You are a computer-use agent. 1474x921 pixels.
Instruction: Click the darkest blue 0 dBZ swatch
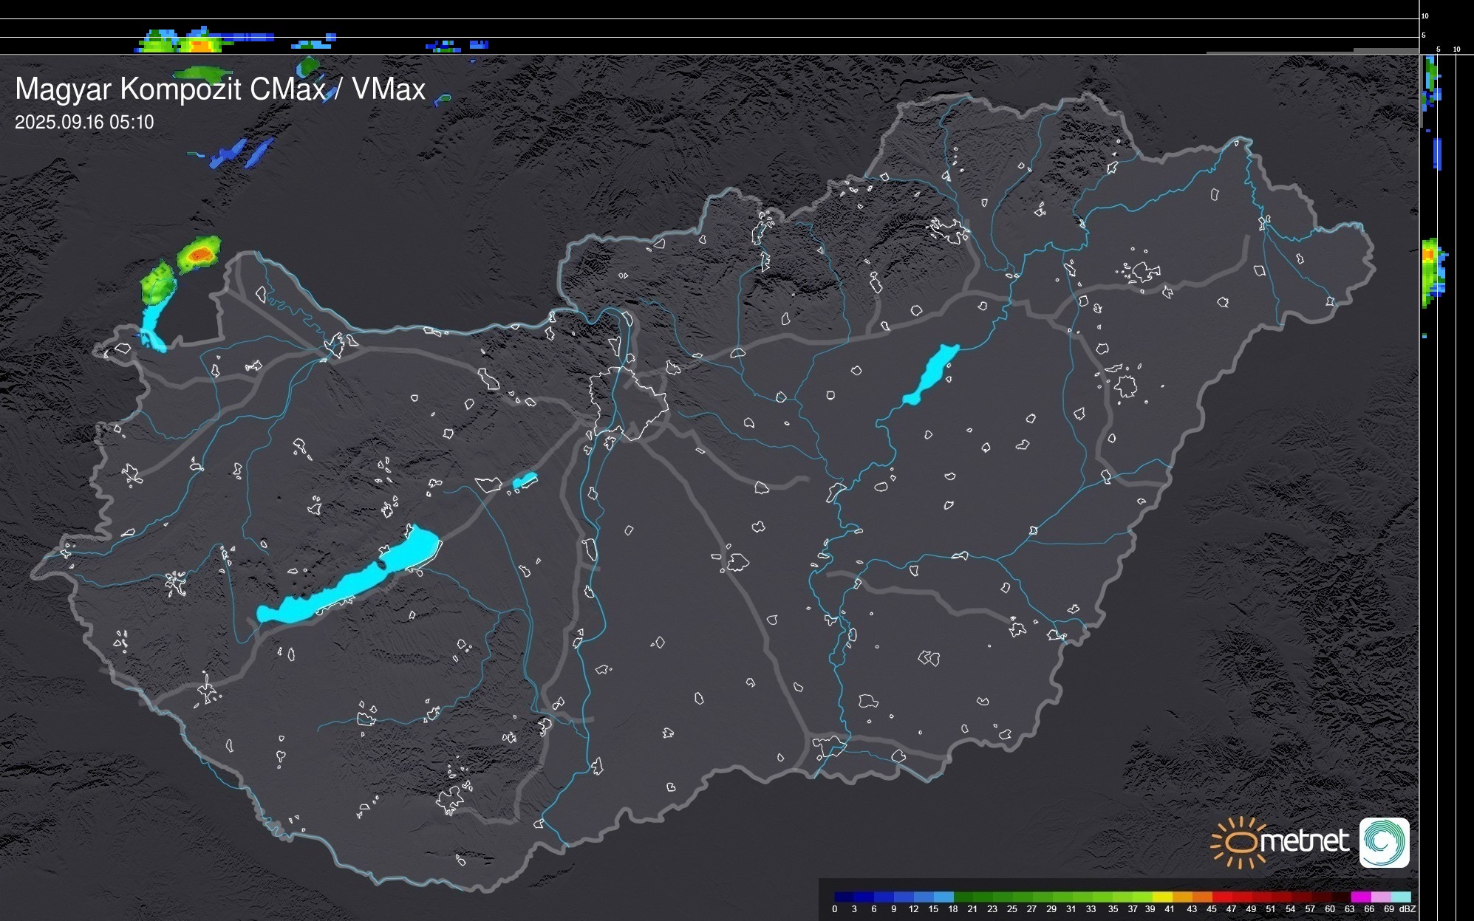[x=845, y=897]
